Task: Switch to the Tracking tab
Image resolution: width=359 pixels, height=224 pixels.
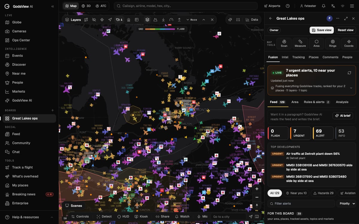Action: [299, 57]
